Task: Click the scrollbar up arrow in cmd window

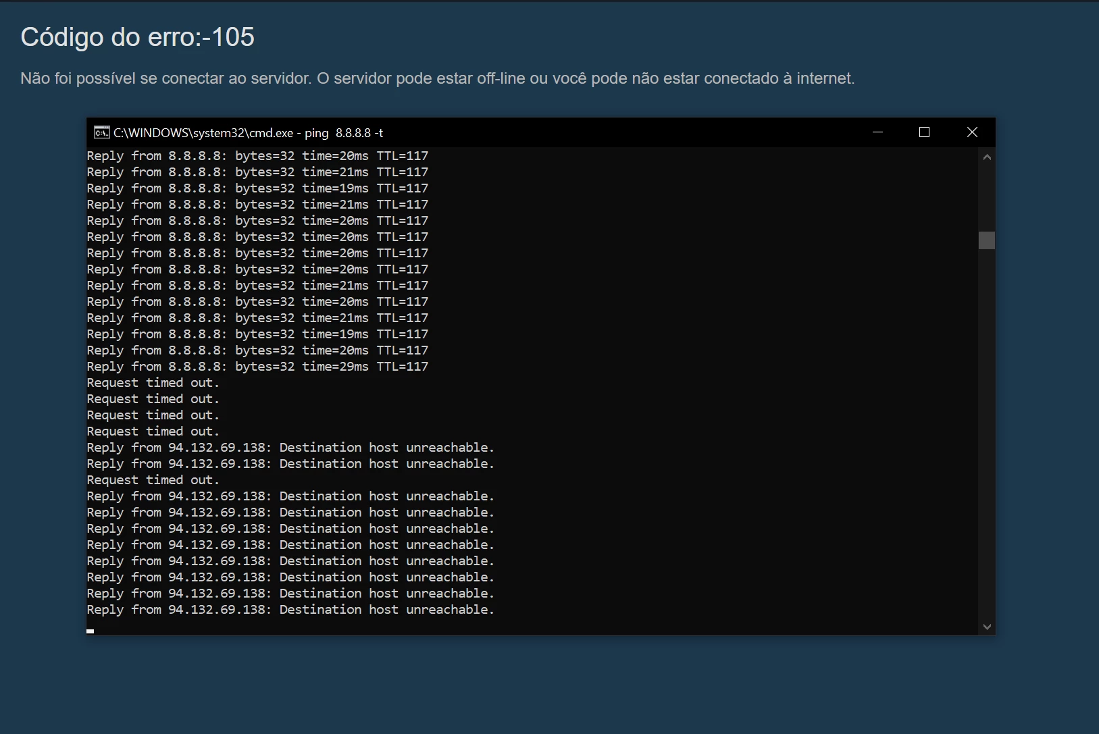Action: 987,157
